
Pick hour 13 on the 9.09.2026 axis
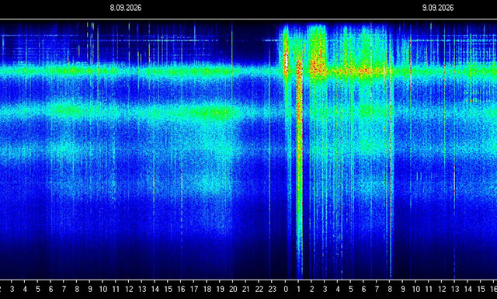click(455, 289)
